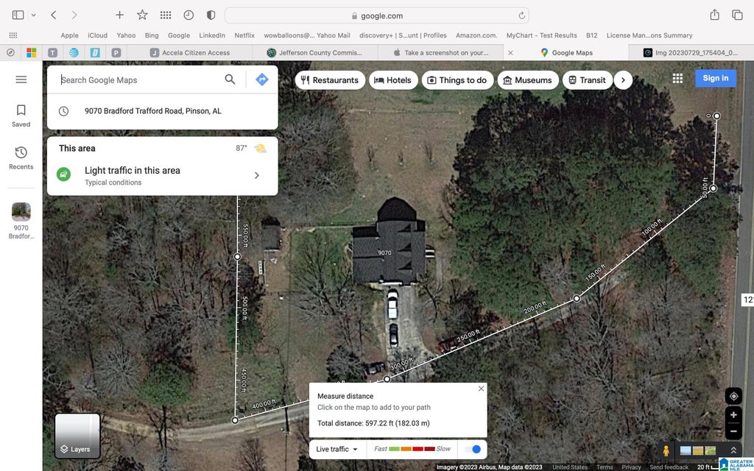
Task: Switch to Jefferson County Commis... tab
Action: (x=315, y=53)
